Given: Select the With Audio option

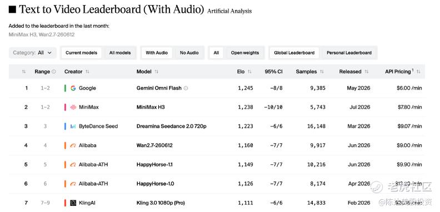Looking at the screenshot, I should (157, 53).
